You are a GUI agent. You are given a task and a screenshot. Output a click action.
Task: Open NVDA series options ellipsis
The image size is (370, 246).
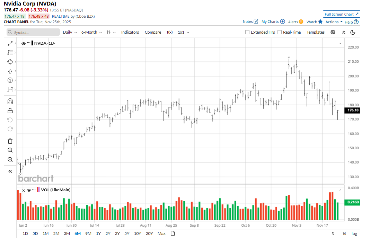tap(28, 43)
